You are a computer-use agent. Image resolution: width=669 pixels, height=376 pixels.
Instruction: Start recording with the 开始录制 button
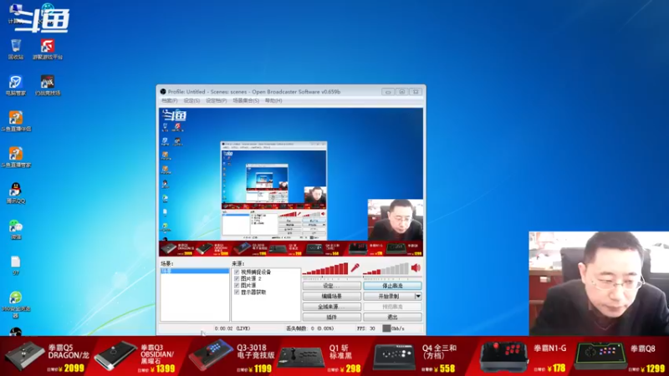(389, 297)
